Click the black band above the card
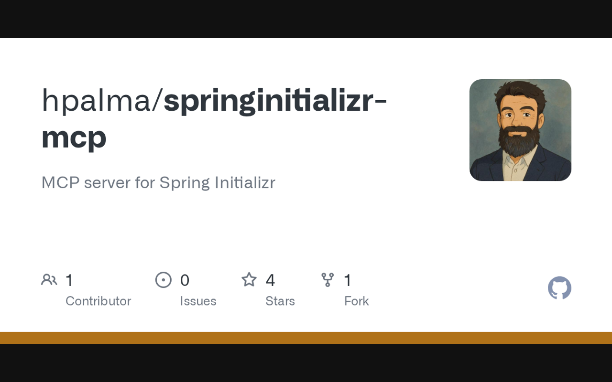The image size is (612, 382). tap(306, 19)
